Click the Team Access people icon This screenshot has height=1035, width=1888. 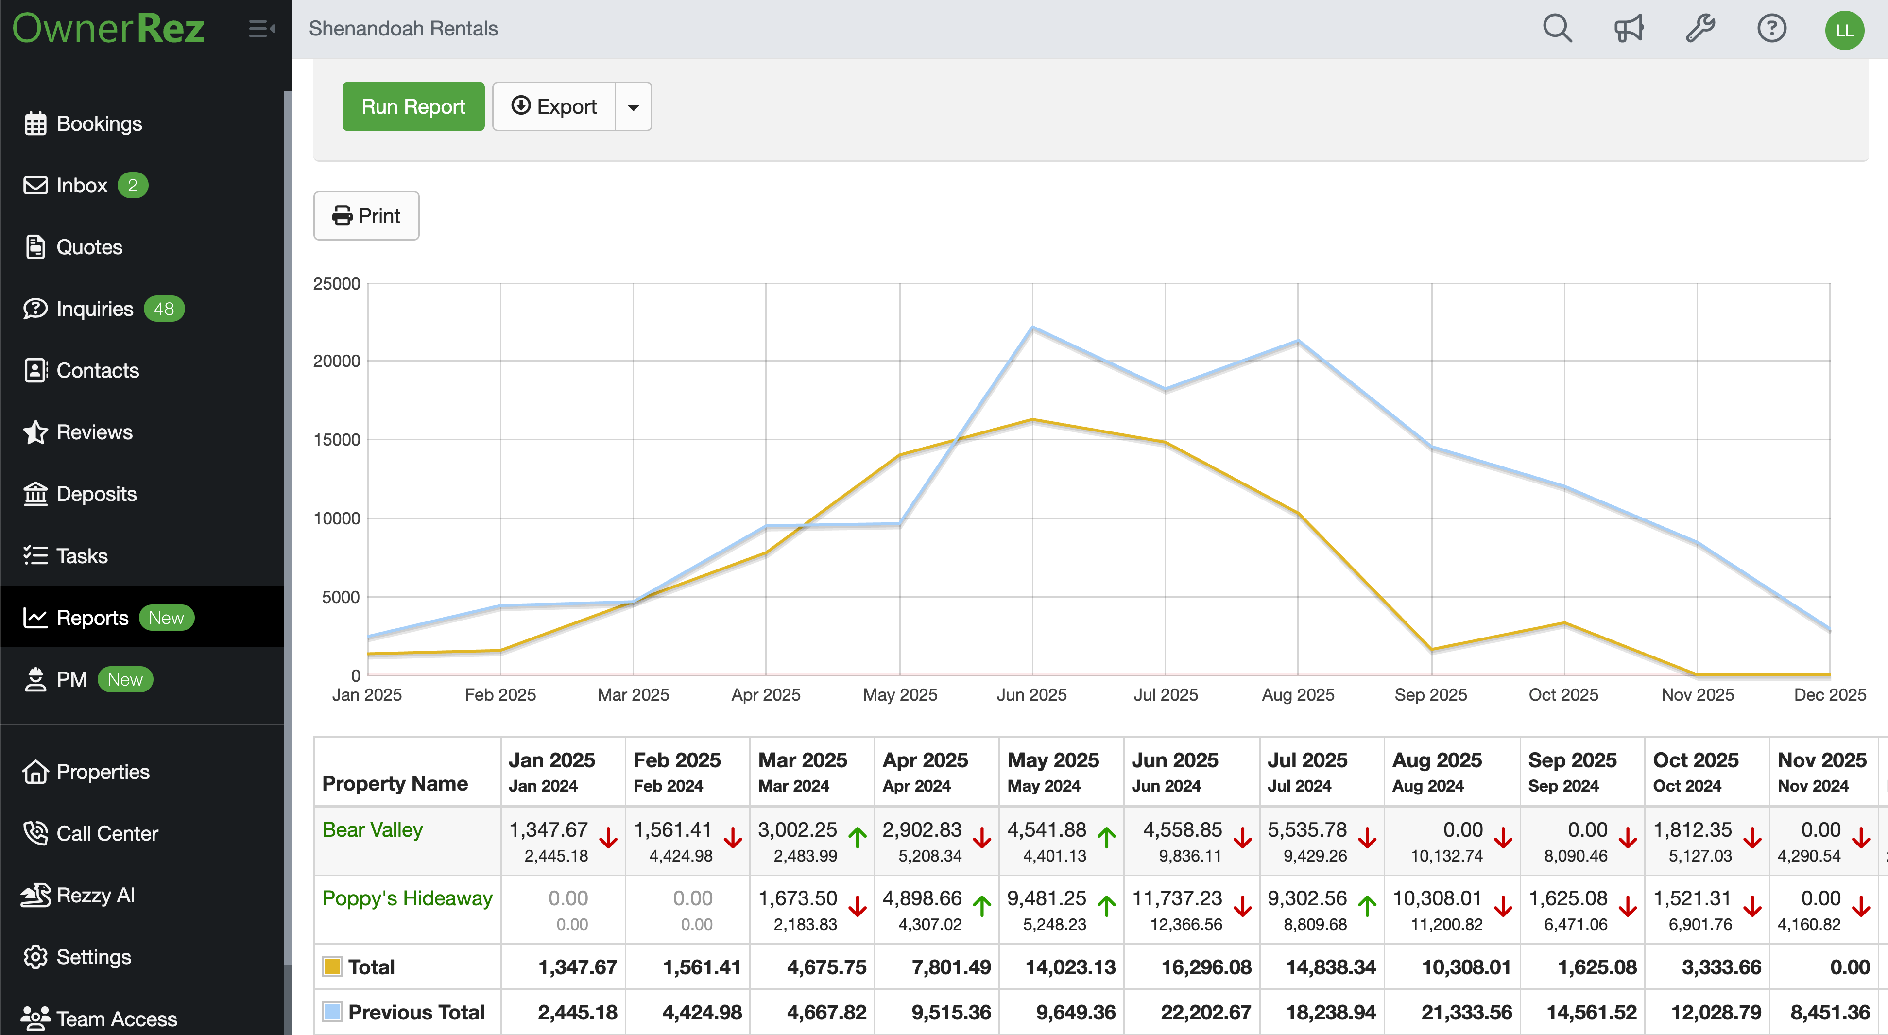coord(35,1018)
